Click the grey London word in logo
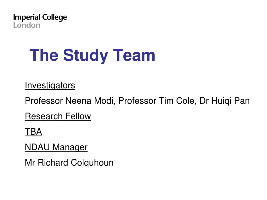 pyautogui.click(x=27, y=25)
